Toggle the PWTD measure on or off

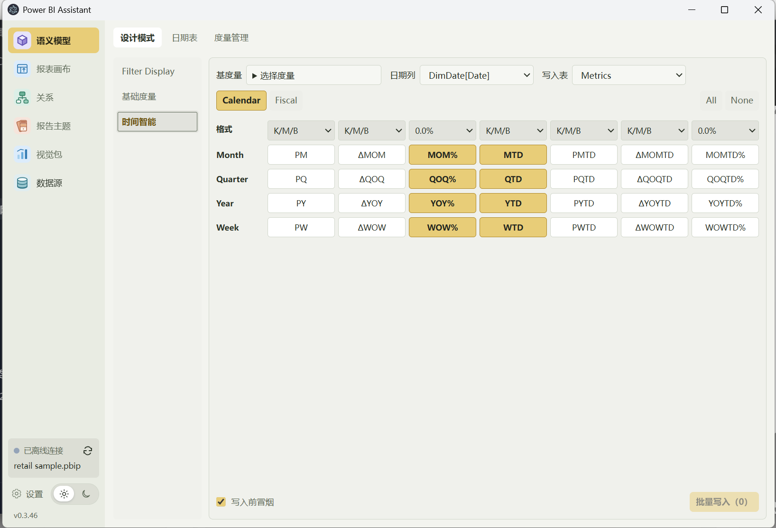(x=584, y=227)
